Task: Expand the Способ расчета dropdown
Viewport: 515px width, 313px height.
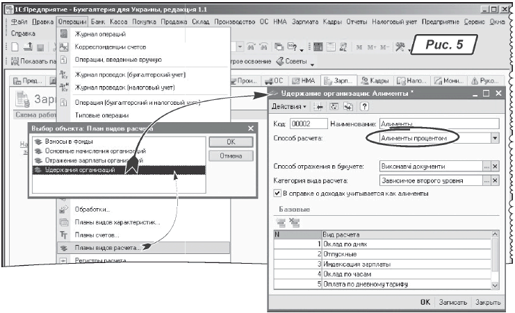Action: [x=495, y=138]
